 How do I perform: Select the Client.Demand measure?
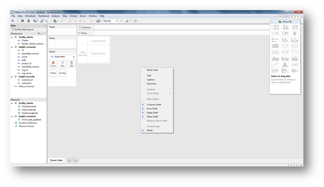pos(29,106)
